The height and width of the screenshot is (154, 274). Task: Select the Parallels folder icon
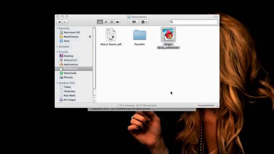point(140,35)
